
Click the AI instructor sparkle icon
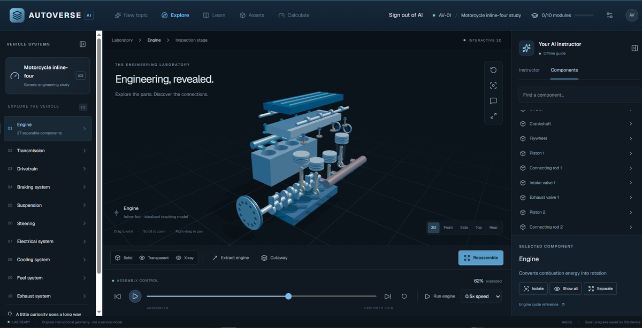(526, 48)
